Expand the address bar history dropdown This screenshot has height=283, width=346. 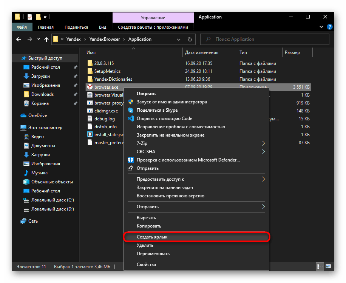click(x=179, y=40)
